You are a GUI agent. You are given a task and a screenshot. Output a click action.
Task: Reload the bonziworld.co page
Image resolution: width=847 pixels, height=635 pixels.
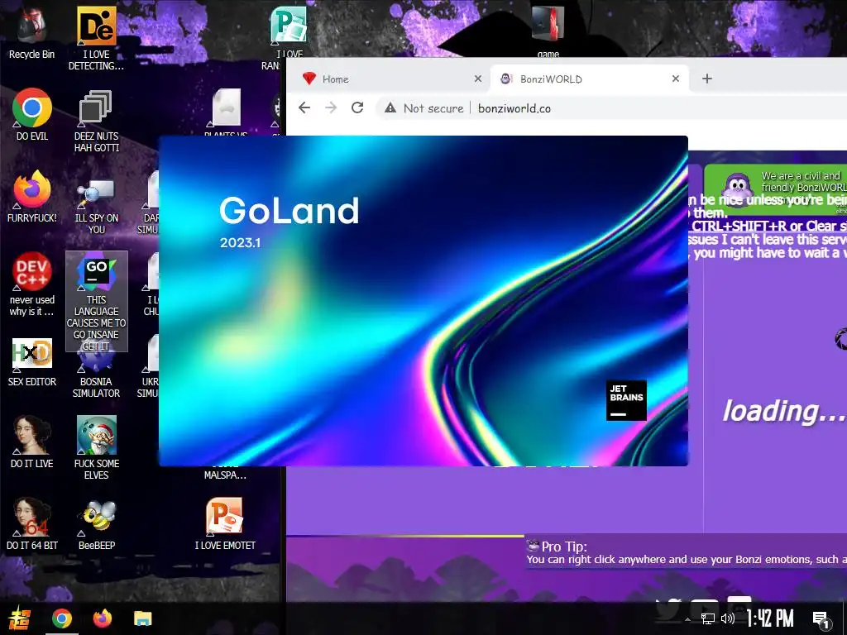[x=357, y=108]
